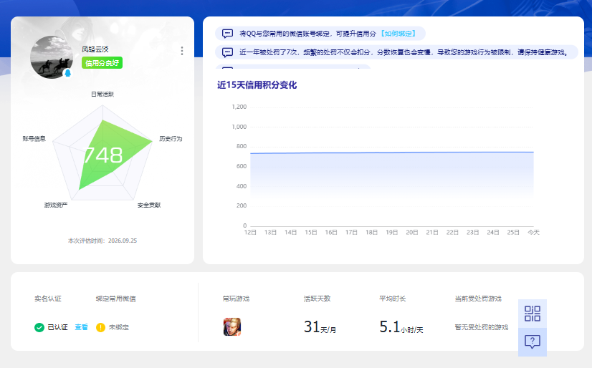Open the QR code floating button

tap(533, 314)
